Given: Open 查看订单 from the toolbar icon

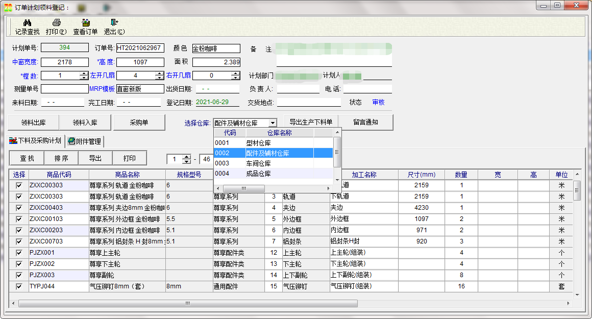Looking at the screenshot, I should [86, 22].
